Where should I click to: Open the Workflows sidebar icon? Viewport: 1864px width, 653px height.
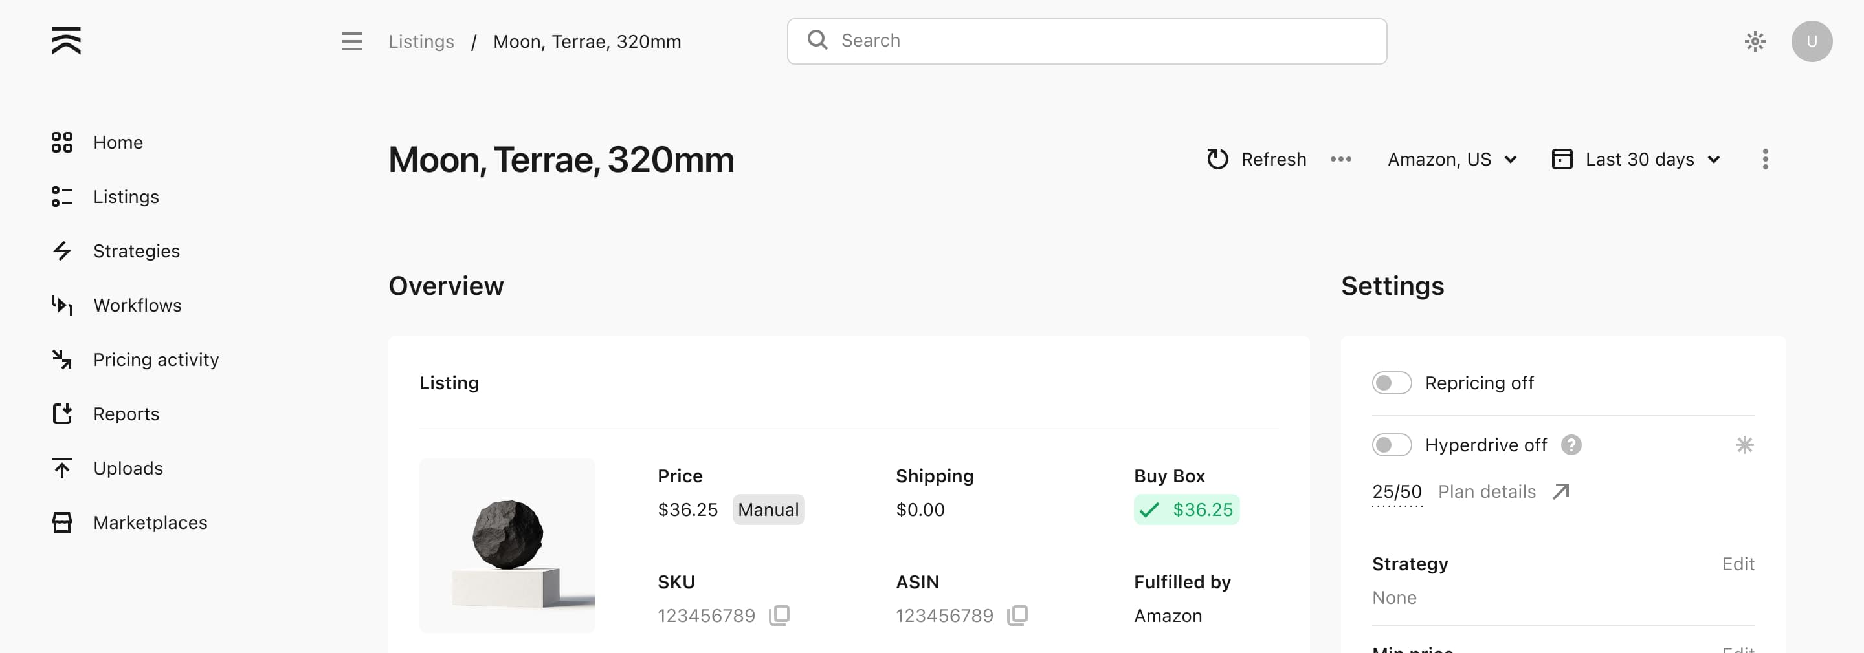(62, 305)
